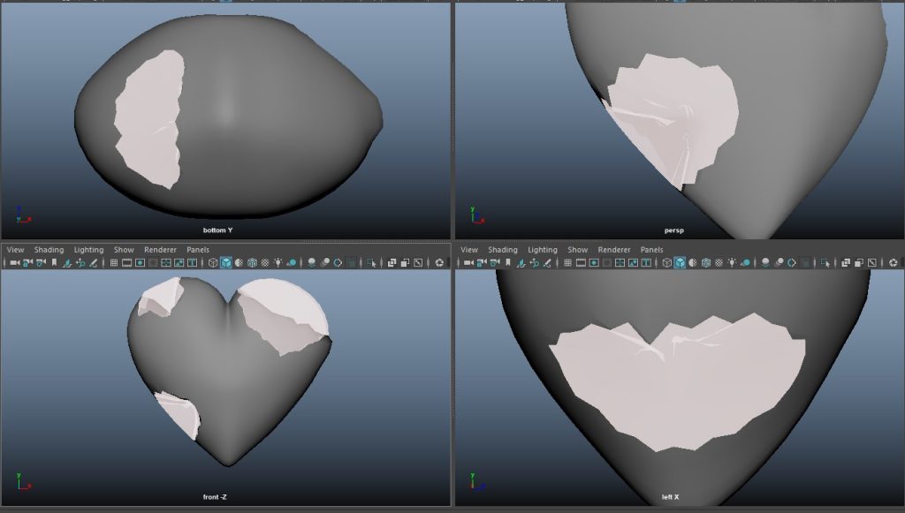Click Use Default Material icon in front -Z panel
905x513 pixels.
(239, 263)
